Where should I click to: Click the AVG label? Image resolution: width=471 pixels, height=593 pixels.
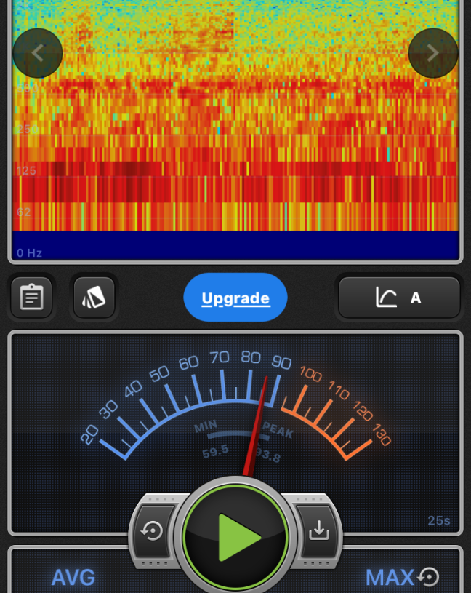(x=73, y=578)
